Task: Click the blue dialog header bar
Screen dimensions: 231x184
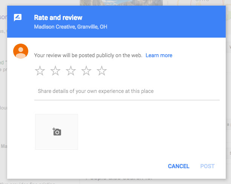Action: 151,21
